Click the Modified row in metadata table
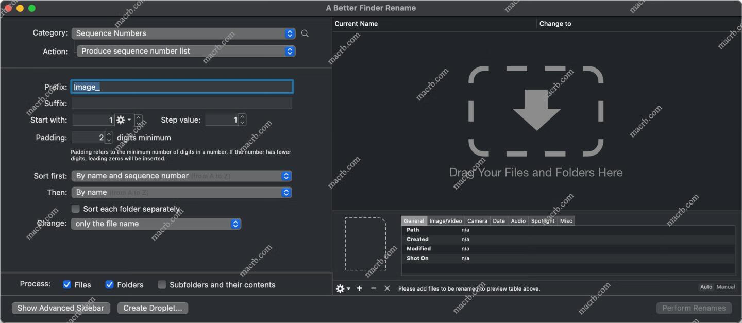 tap(568, 248)
